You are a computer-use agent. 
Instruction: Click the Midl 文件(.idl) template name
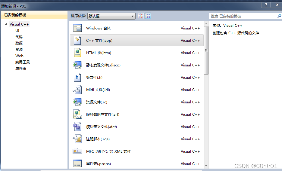point(98,90)
